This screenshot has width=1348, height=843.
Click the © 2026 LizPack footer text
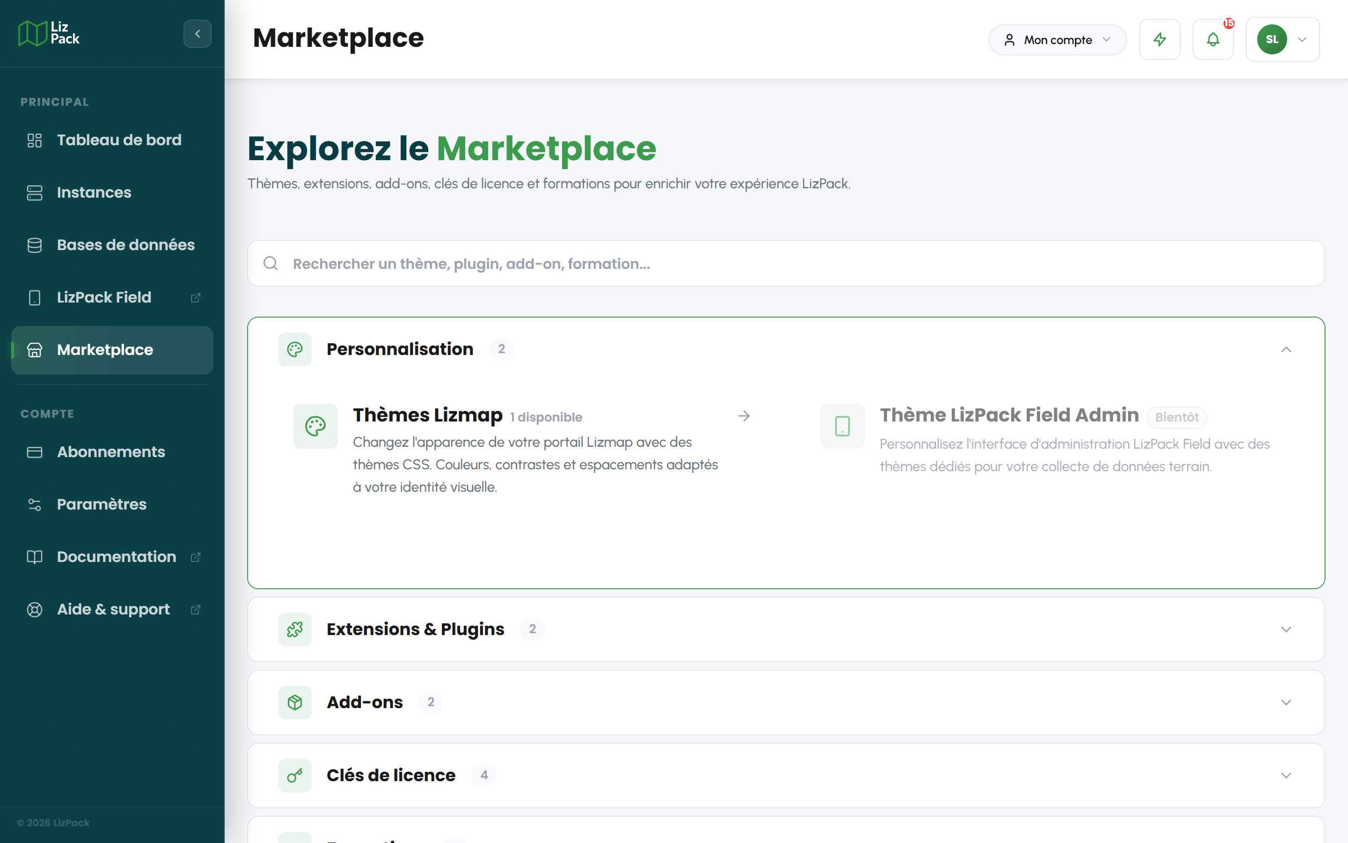point(53,822)
